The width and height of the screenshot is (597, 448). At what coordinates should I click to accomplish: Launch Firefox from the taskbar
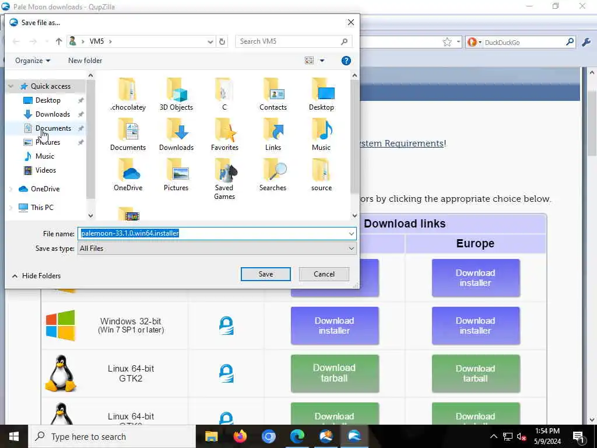240,436
